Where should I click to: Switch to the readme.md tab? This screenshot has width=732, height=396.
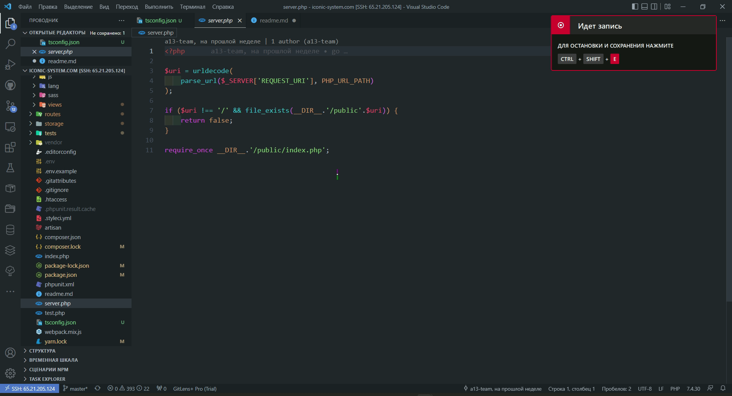pos(273,21)
